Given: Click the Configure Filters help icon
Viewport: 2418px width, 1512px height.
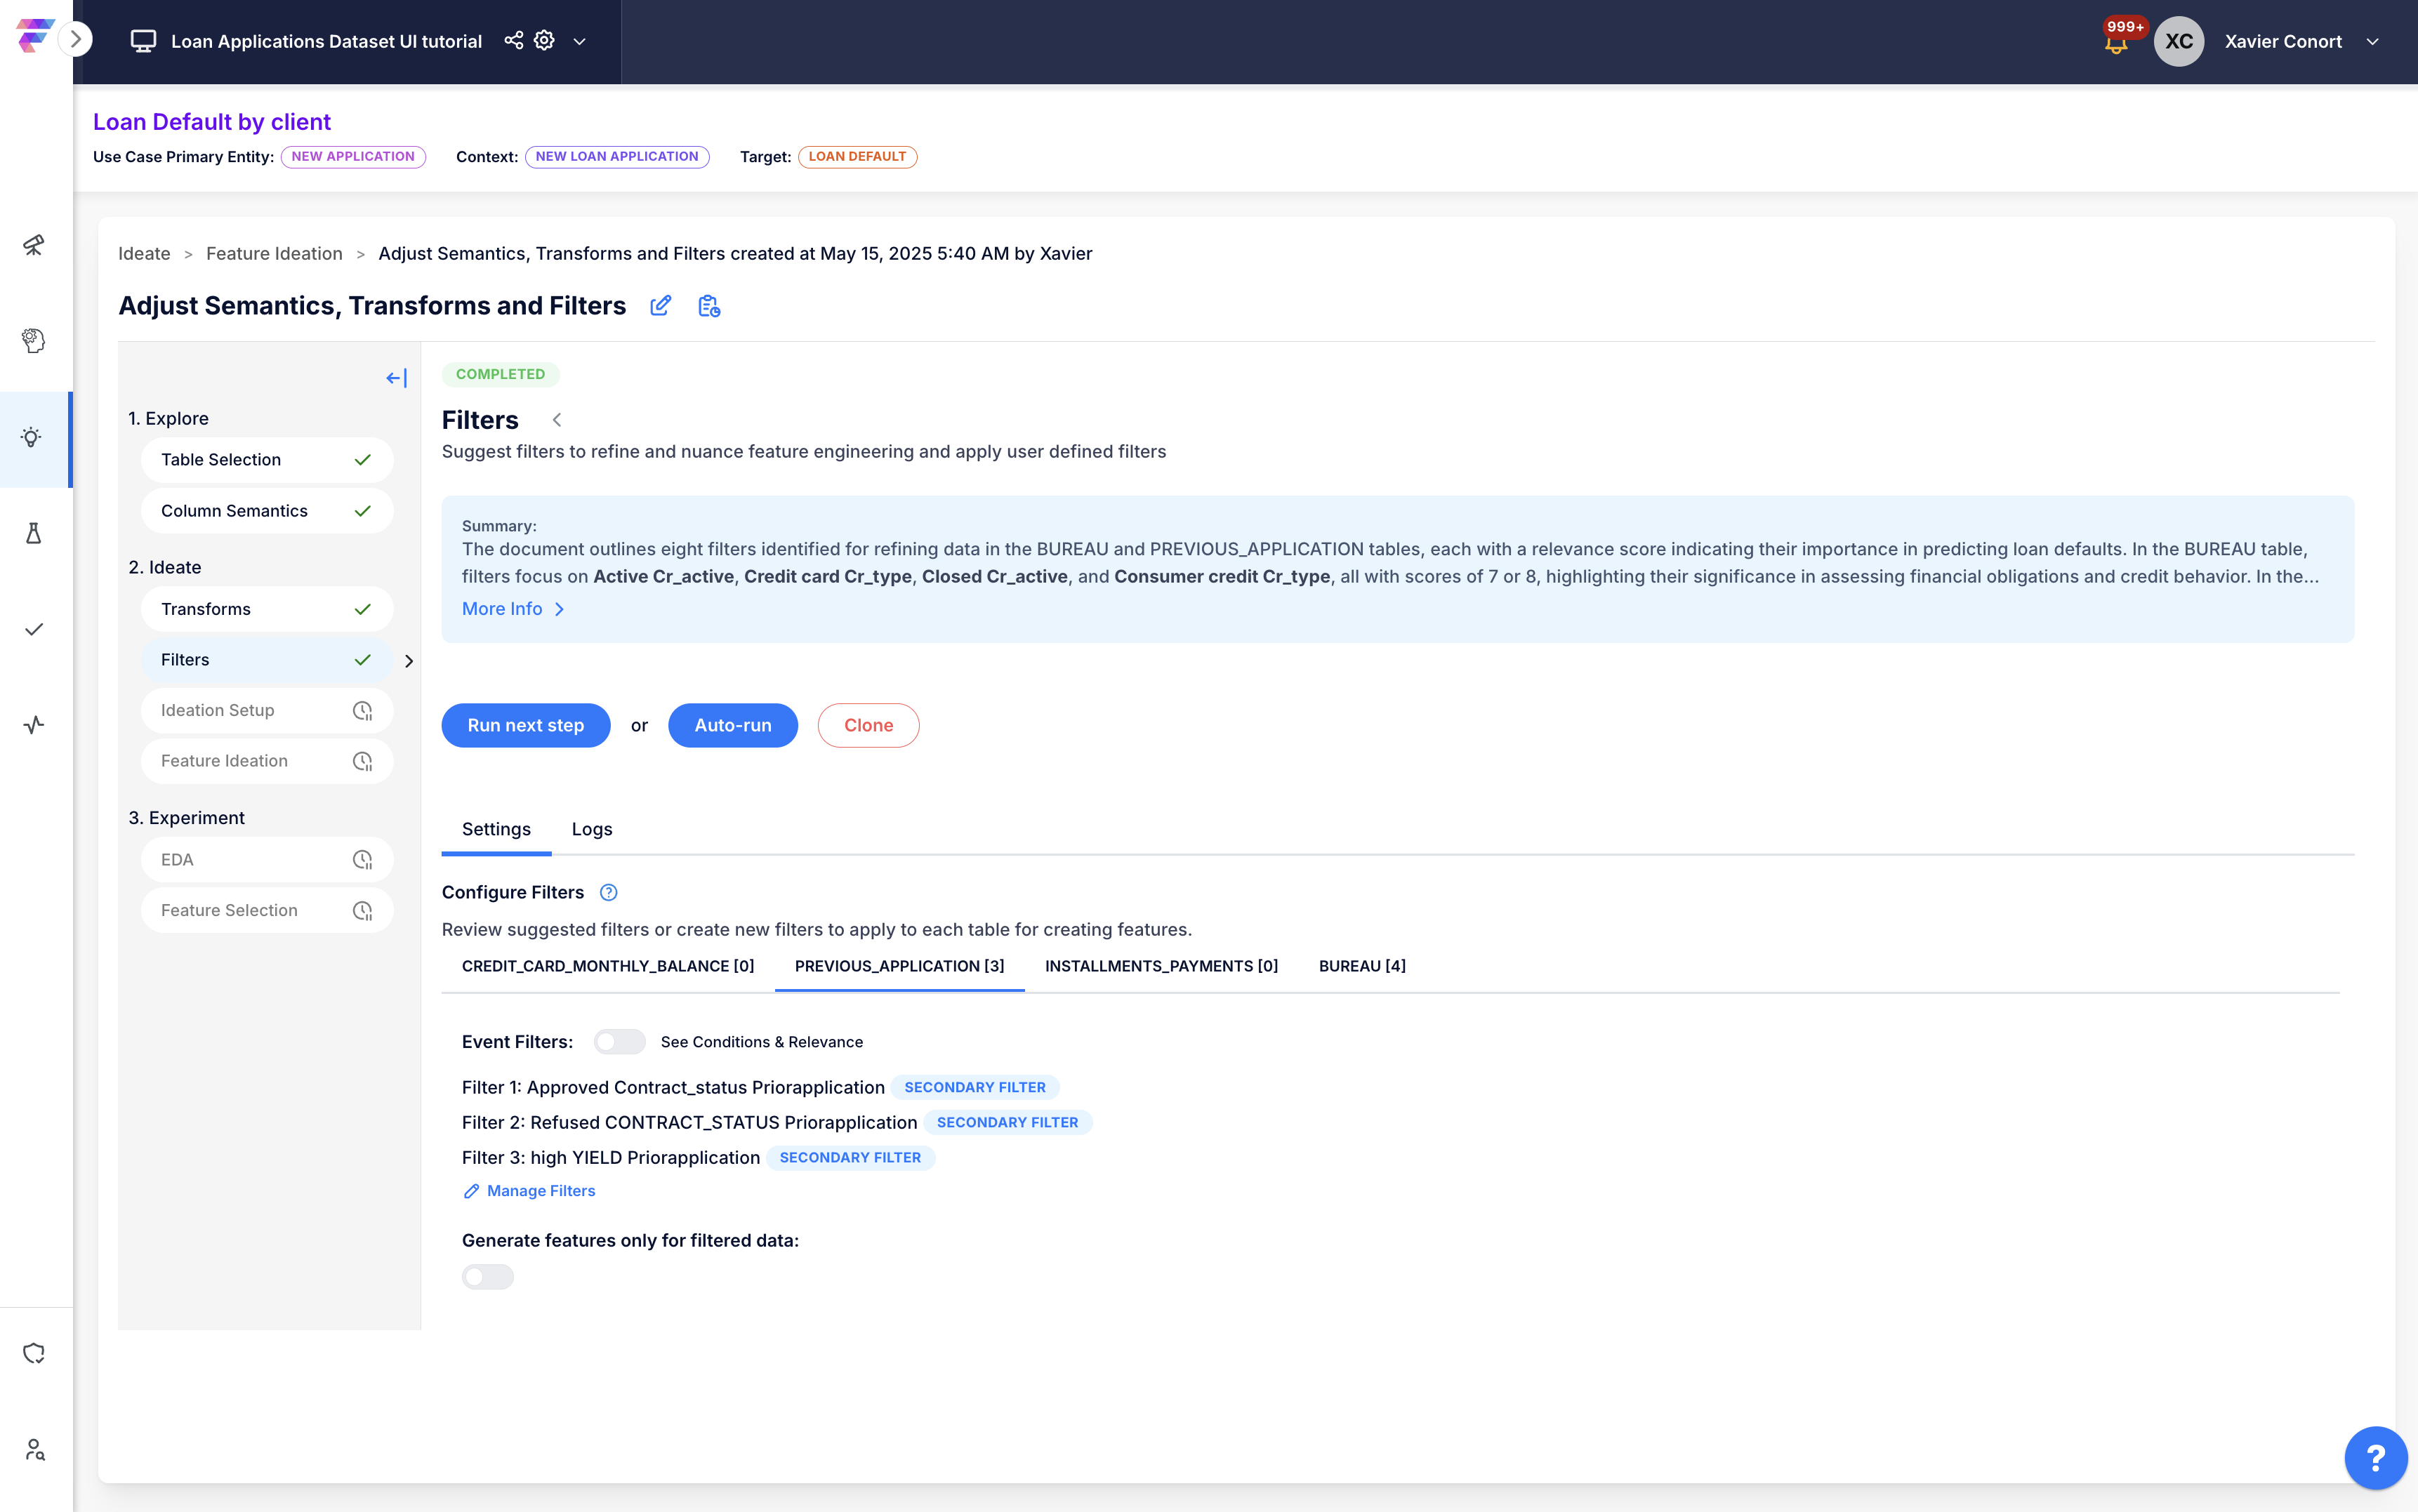Looking at the screenshot, I should [x=608, y=892].
